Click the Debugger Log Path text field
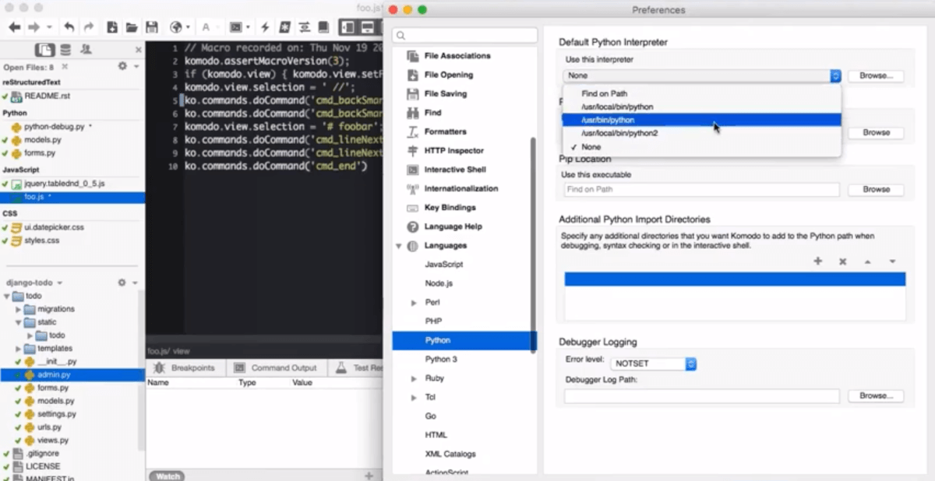 coord(701,395)
